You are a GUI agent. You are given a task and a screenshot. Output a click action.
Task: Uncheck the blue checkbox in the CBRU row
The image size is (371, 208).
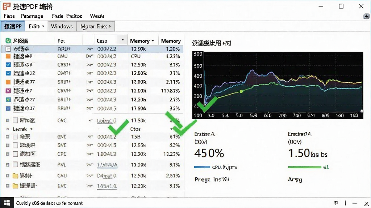click(8, 65)
